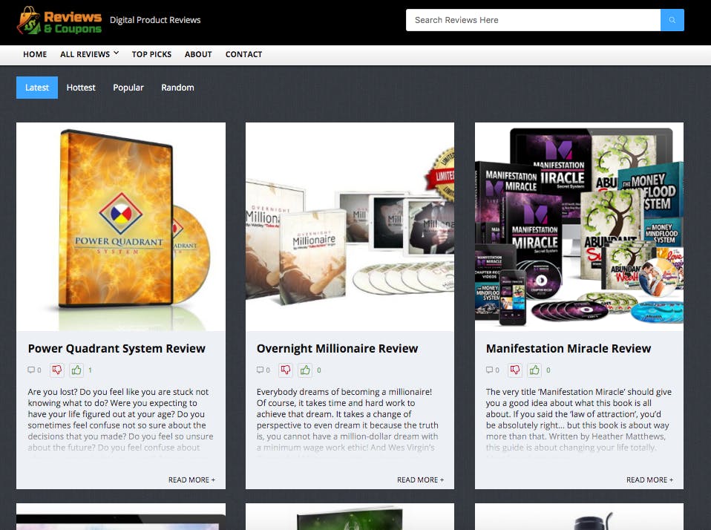Open comments icon on Manifestation Miracle review

tap(490, 370)
